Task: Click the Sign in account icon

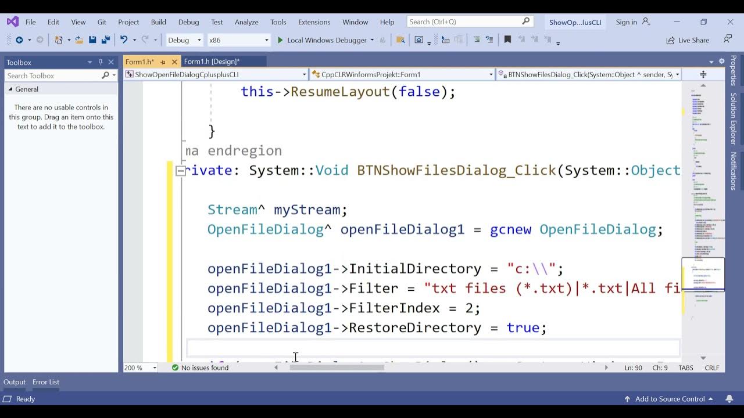Action: pyautogui.click(x=646, y=21)
